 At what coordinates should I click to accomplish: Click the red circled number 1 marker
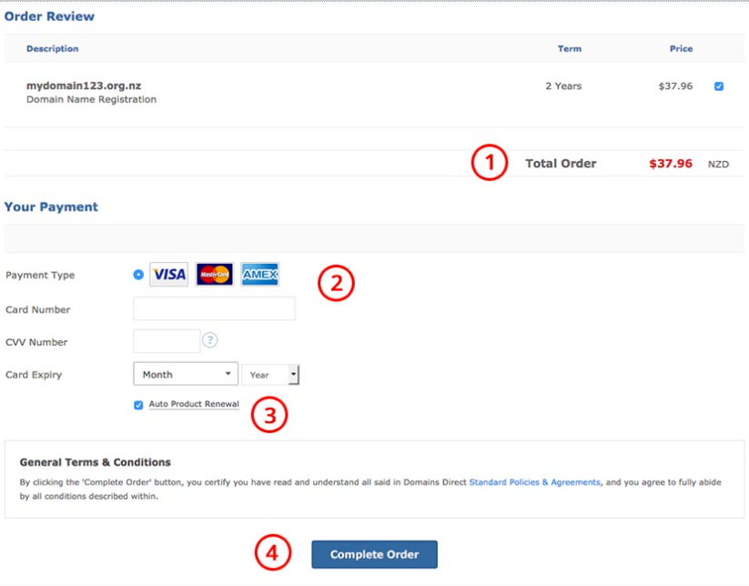(x=489, y=164)
